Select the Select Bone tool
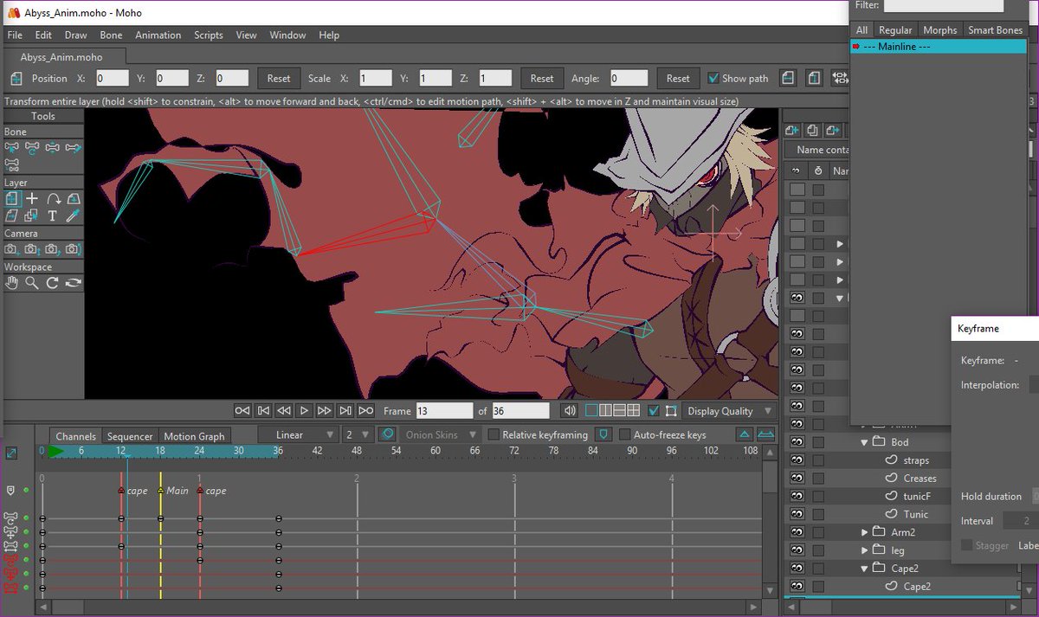 point(12,148)
